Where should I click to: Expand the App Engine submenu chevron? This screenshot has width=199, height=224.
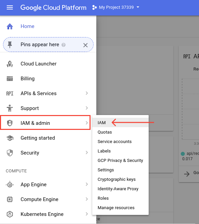[87, 184]
